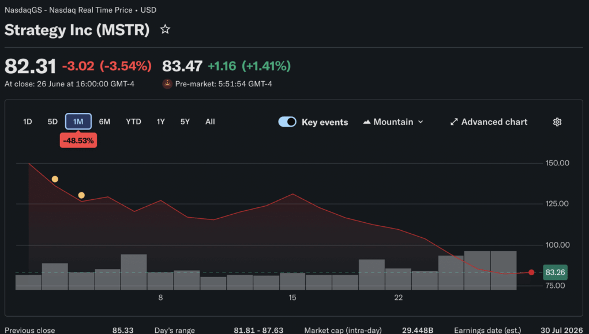
Task: Switch chart to 1Y view
Action: [x=161, y=122]
